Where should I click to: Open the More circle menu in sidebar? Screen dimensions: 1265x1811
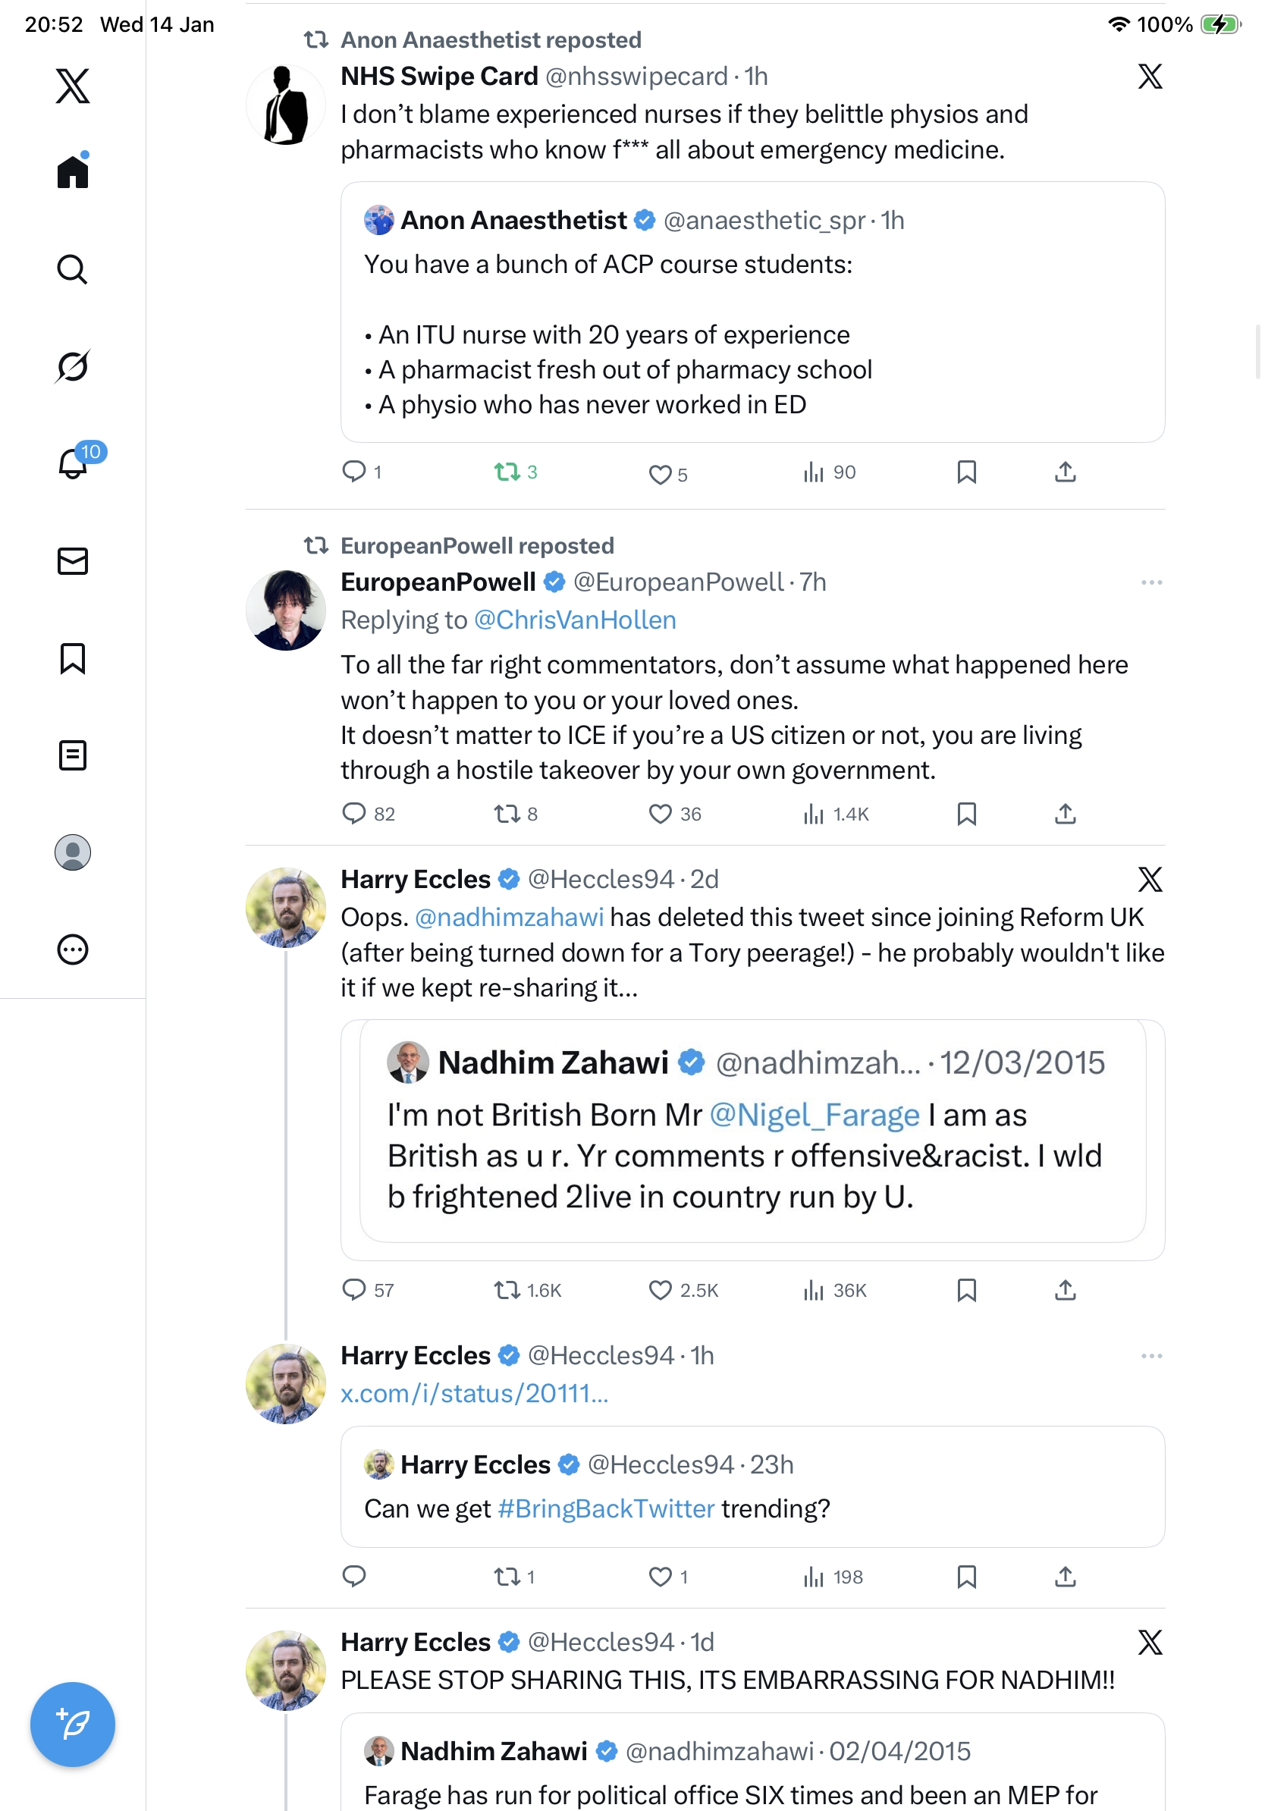click(x=72, y=949)
